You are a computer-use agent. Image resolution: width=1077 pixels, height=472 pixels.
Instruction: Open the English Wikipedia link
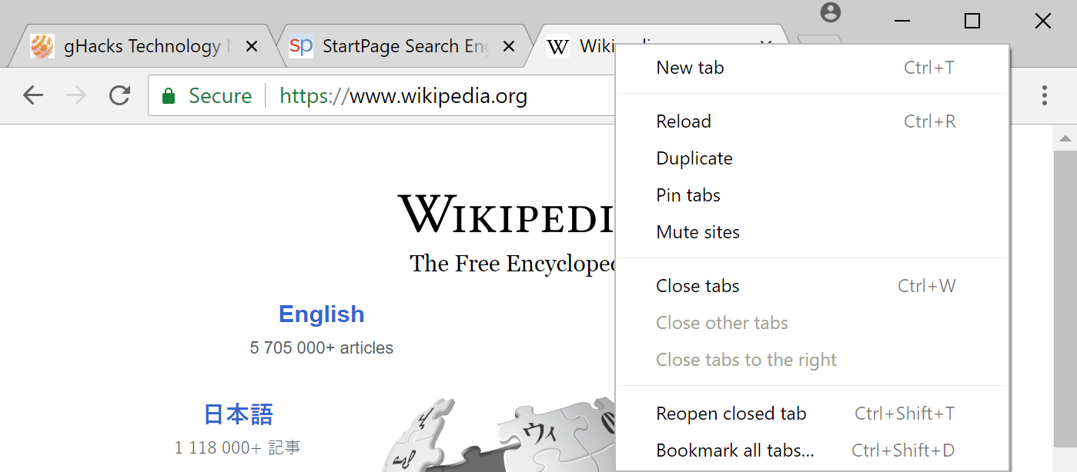coord(321,314)
